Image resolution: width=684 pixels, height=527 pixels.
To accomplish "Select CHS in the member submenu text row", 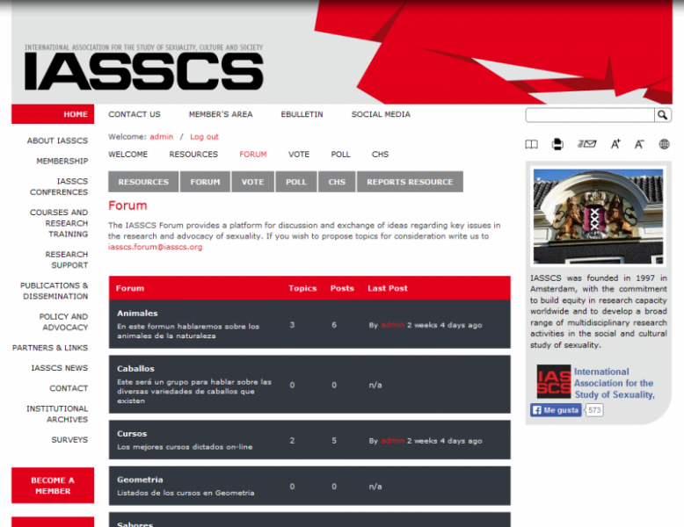I will click(380, 155).
